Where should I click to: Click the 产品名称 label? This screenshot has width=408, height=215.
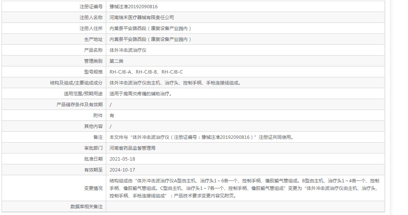93,50
